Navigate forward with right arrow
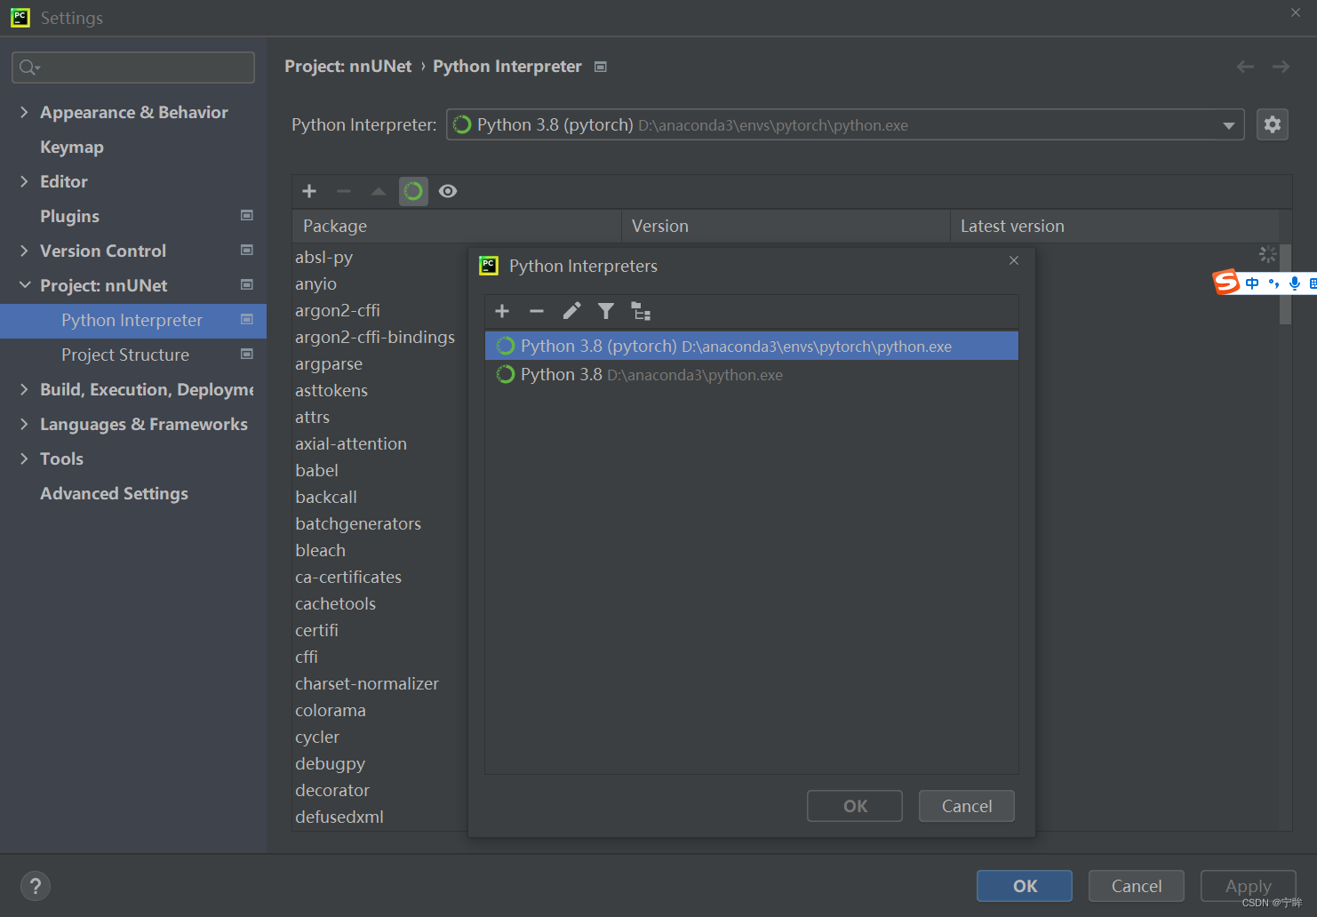Screen dimensions: 1317x917 click(1281, 67)
